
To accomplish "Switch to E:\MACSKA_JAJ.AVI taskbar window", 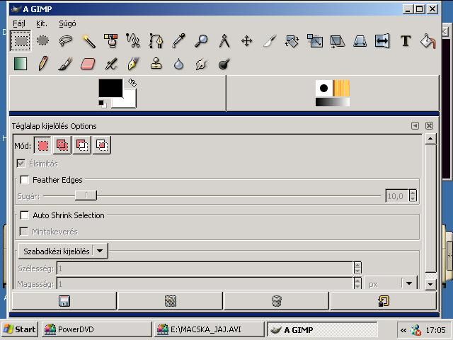I will point(210,329).
